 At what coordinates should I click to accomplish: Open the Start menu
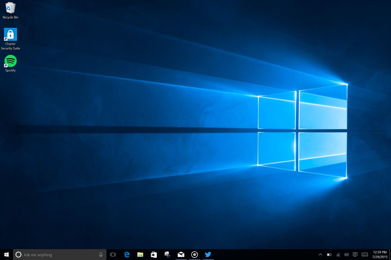[x=6, y=255]
